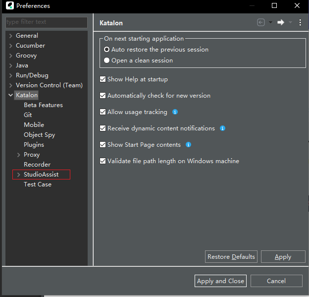Click the Cancel button

(x=276, y=281)
